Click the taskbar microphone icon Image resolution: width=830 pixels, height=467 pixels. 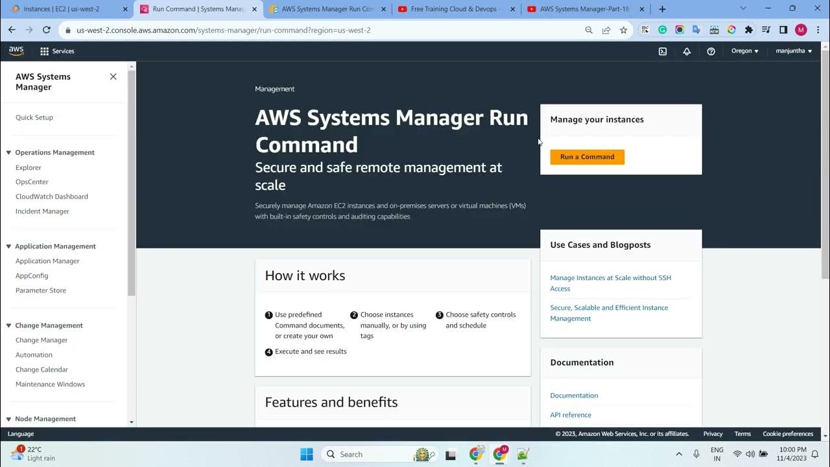696,454
